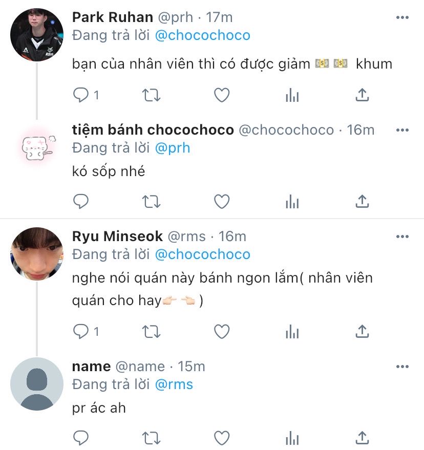The height and width of the screenshot is (450, 424).
Task: Open the @prh mention link
Action: (x=172, y=148)
